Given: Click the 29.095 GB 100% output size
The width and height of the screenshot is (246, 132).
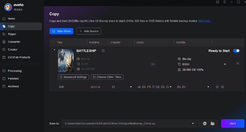Looking at the screenshot, I should point(193,70).
